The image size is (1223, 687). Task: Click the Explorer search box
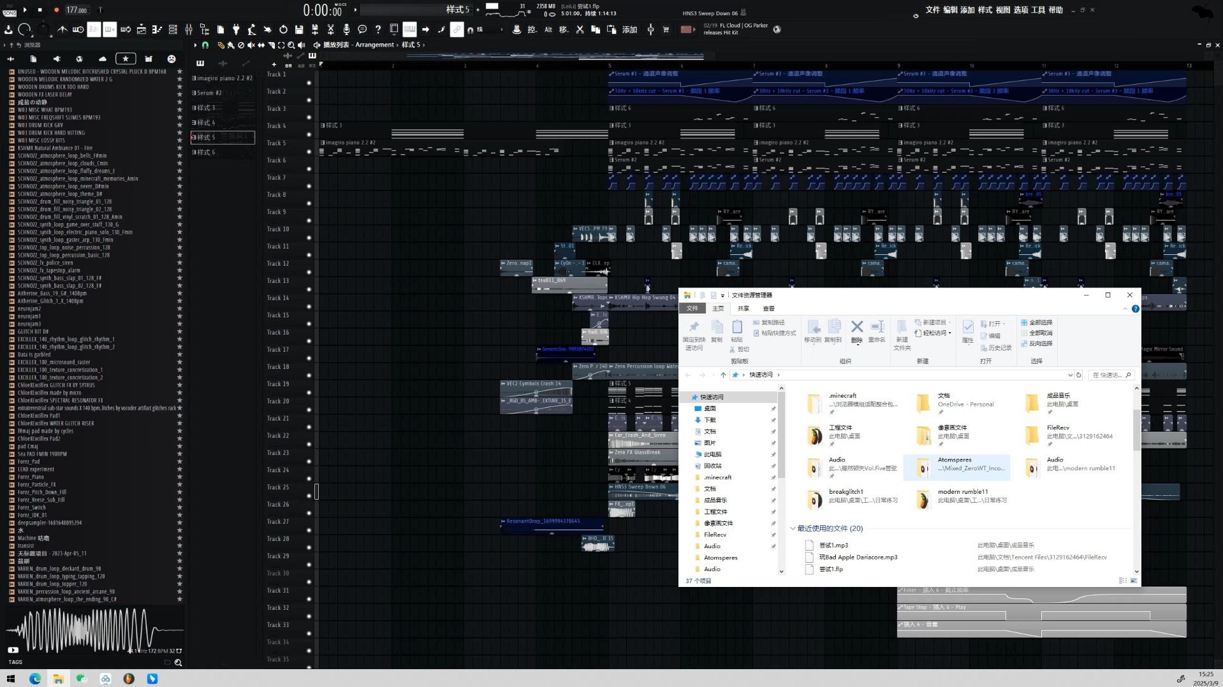1111,375
